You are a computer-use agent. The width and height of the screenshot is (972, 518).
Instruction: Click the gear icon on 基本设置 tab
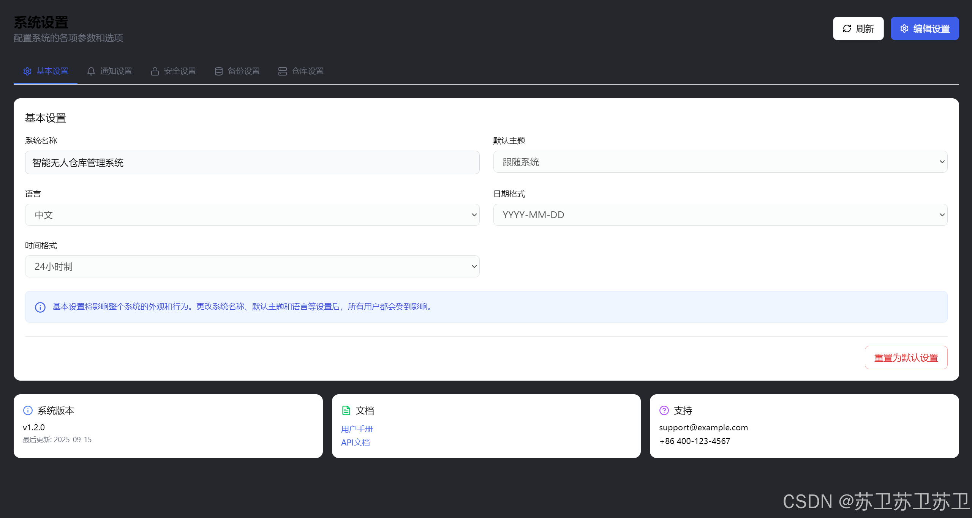click(x=27, y=71)
